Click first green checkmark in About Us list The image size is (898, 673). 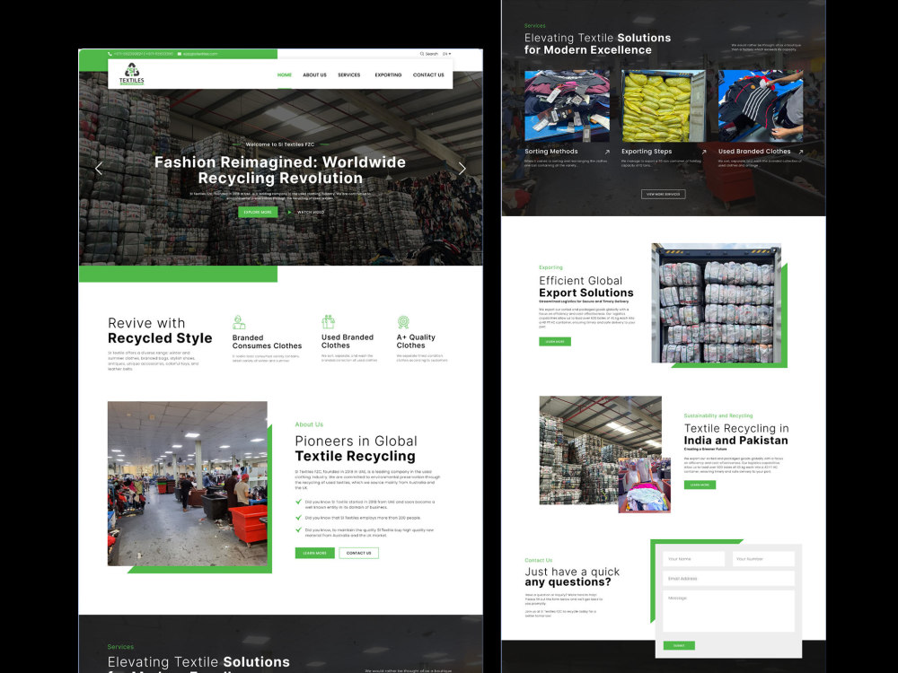[298, 502]
